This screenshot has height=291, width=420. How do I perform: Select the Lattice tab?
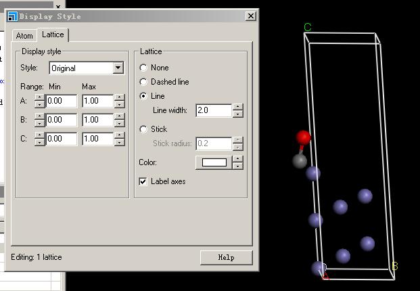coord(53,35)
